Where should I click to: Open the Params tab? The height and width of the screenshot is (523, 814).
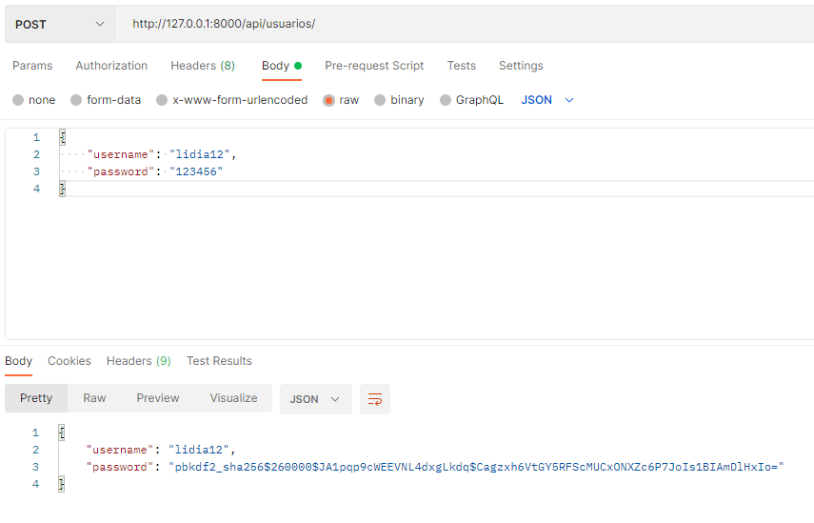pos(32,66)
